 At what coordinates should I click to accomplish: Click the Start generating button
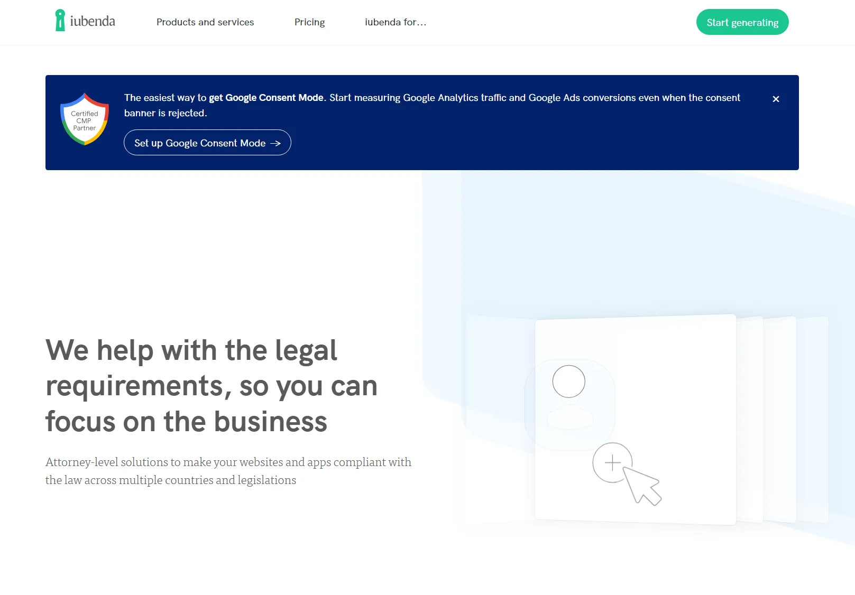742,22
